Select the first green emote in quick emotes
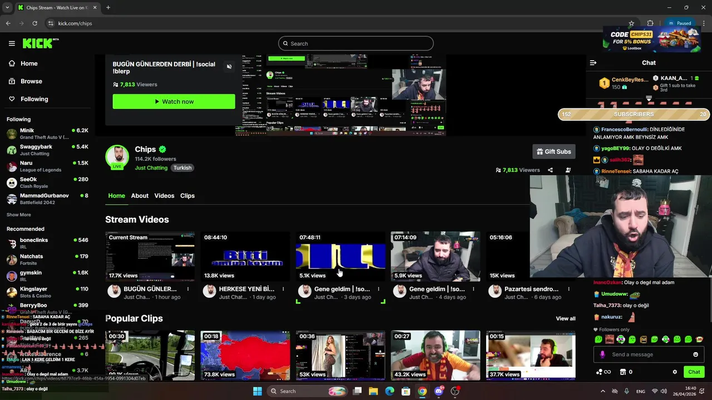This screenshot has width=712, height=400. [x=599, y=339]
